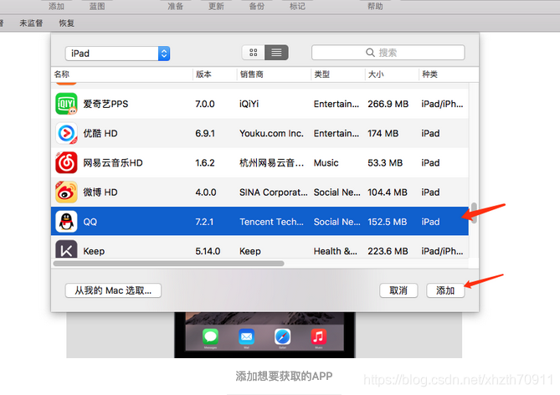Image resolution: width=560 pixels, height=395 pixels.
Task: Select the 网易云音乐HD app name
Action: click(113, 163)
